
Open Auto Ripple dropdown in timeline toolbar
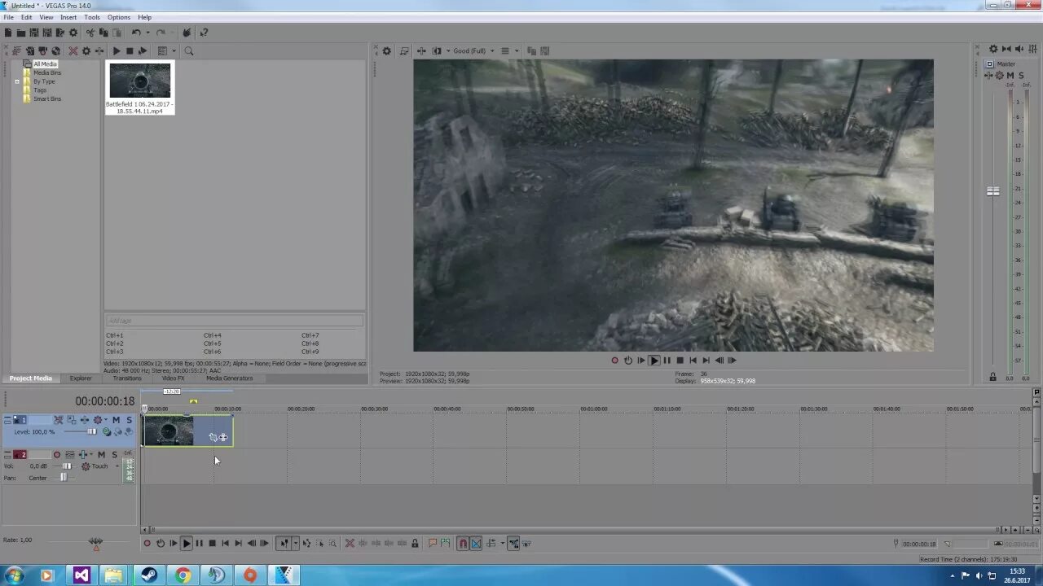(x=503, y=543)
